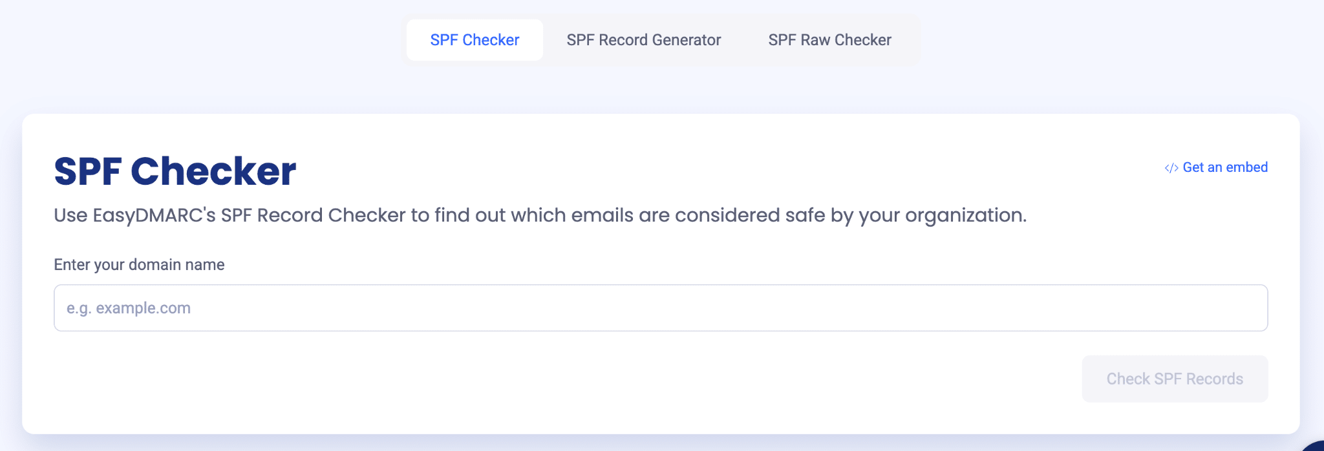Click the word EasyDMARC's in the description
Viewport: 1324px width, 451px height.
pyautogui.click(x=154, y=215)
